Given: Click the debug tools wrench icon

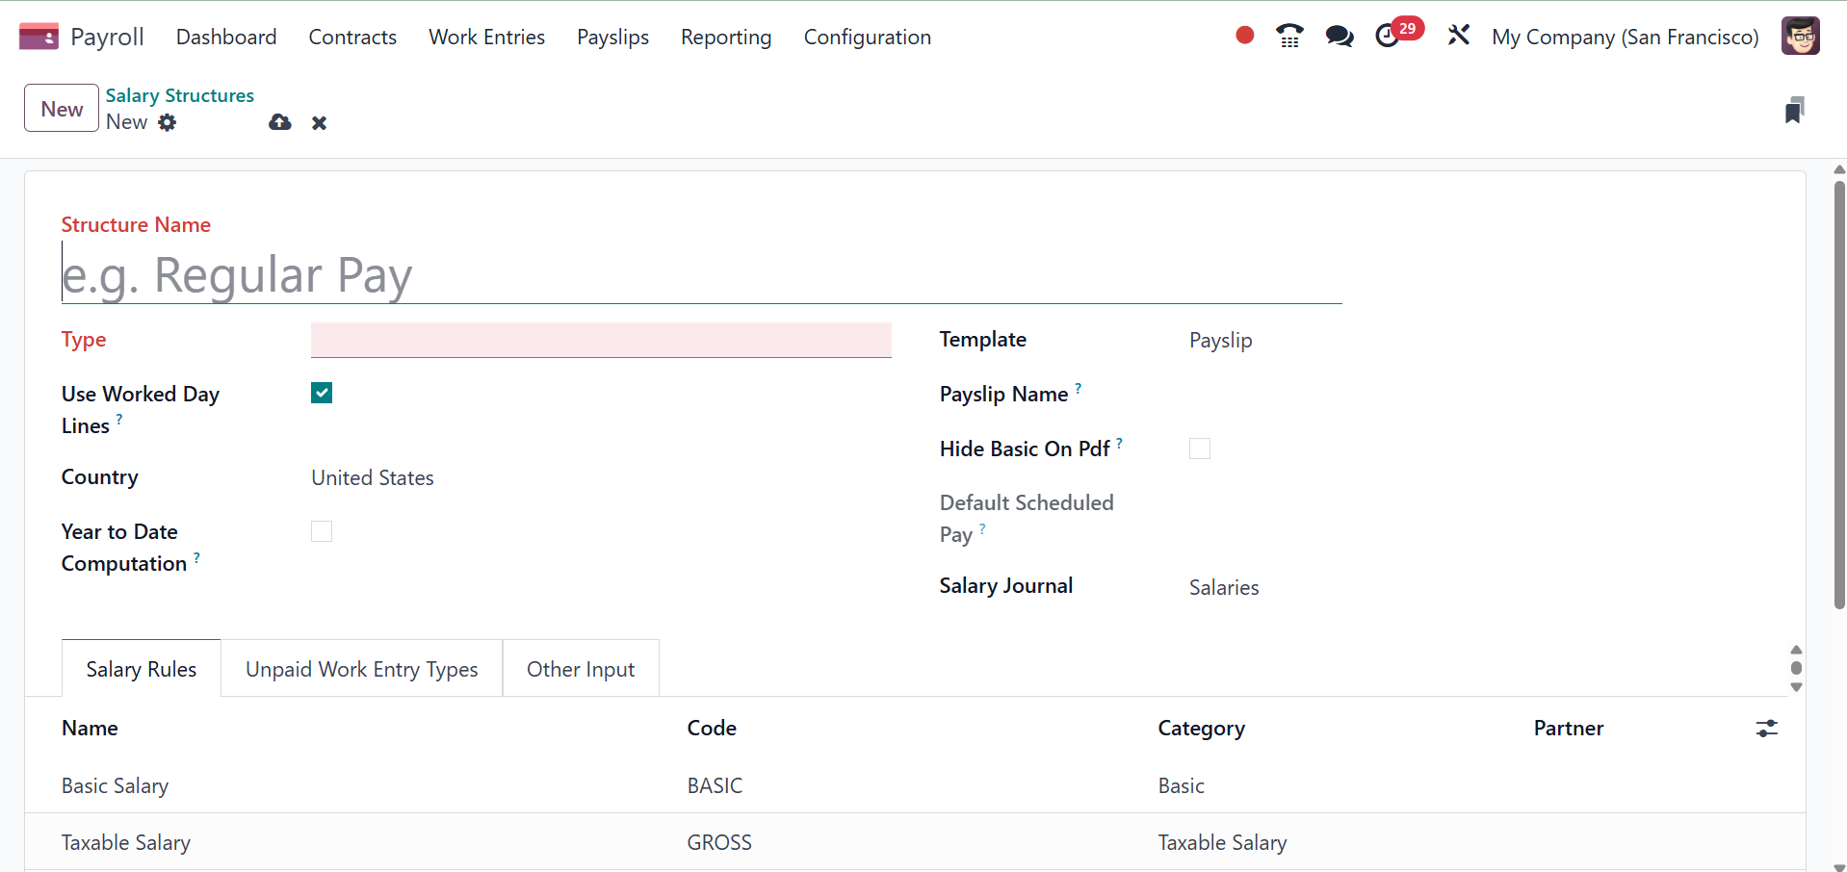Looking at the screenshot, I should pyautogui.click(x=1459, y=37).
